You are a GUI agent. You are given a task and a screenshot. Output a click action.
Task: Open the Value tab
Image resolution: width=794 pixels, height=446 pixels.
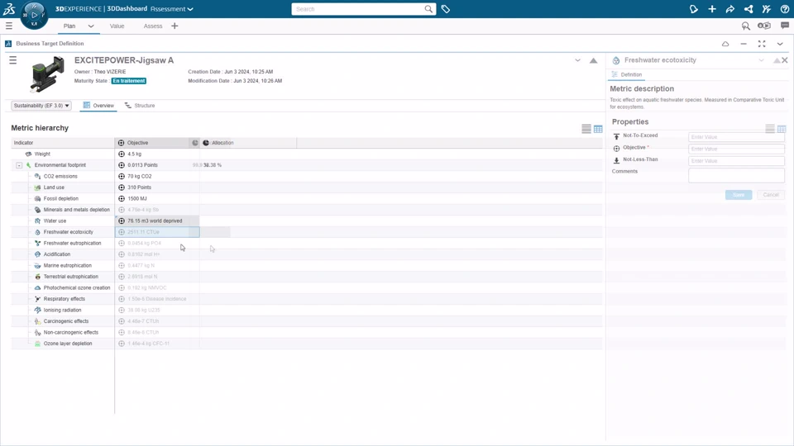(117, 26)
